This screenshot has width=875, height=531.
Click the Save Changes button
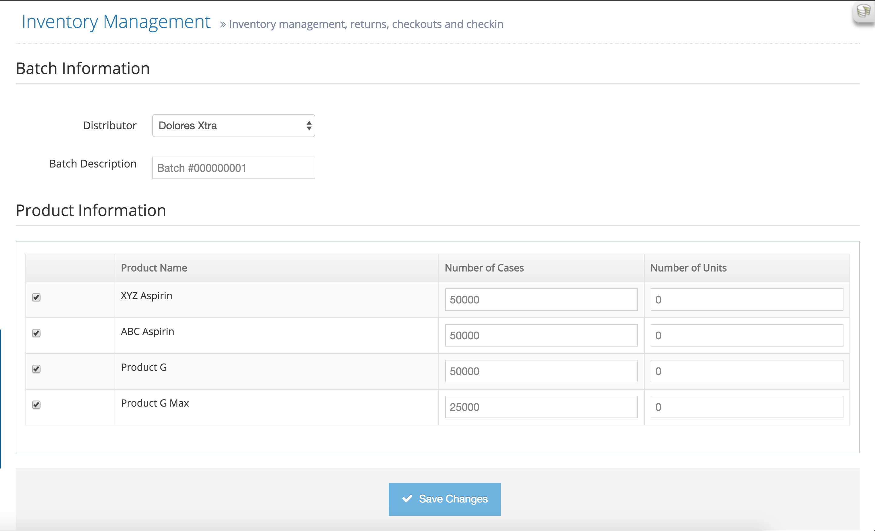pyautogui.click(x=444, y=499)
